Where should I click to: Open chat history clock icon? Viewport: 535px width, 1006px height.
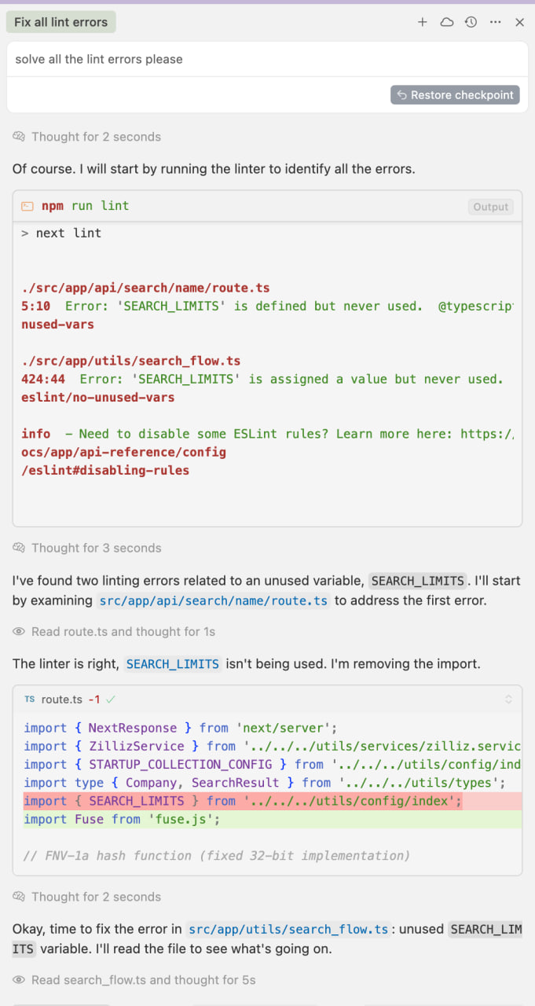point(471,22)
